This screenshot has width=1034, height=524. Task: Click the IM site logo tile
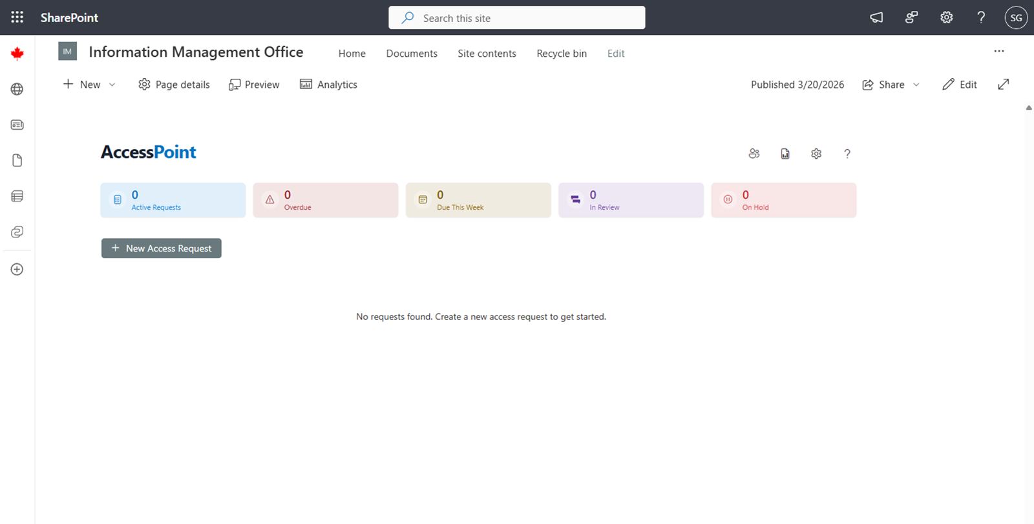click(67, 51)
